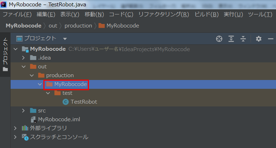This screenshot has width=276, height=148.
Task: Click the Collapse All icon in project panel
Action: [243, 39]
